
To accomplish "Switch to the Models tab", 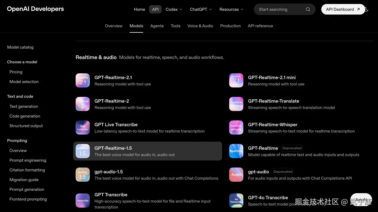I will click(x=136, y=26).
